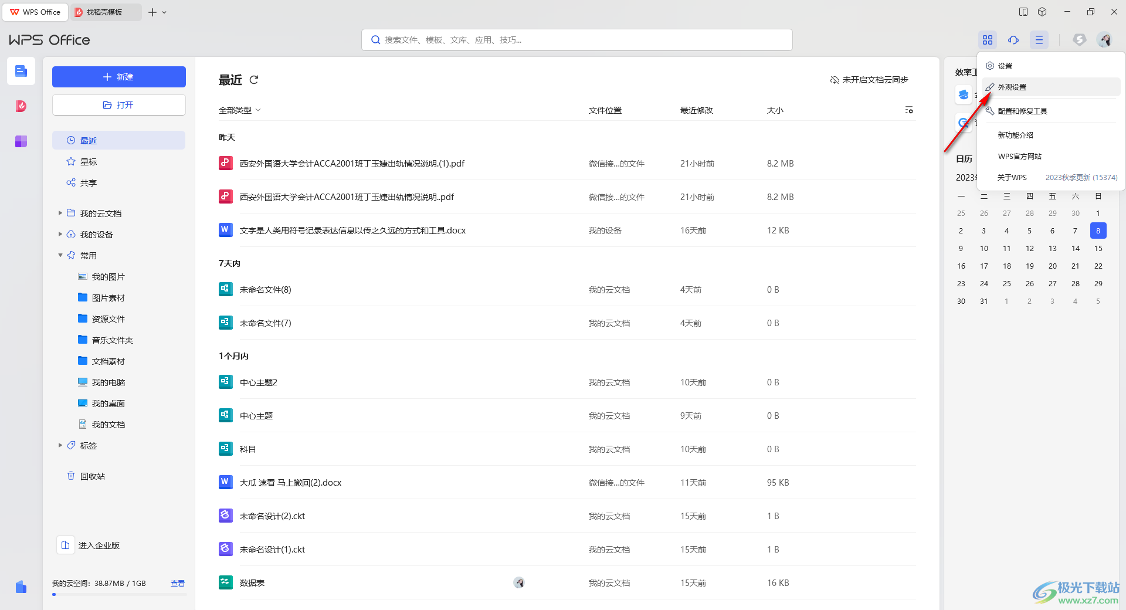Open the main menu hamburger icon
The image size is (1126, 610).
tap(1039, 40)
